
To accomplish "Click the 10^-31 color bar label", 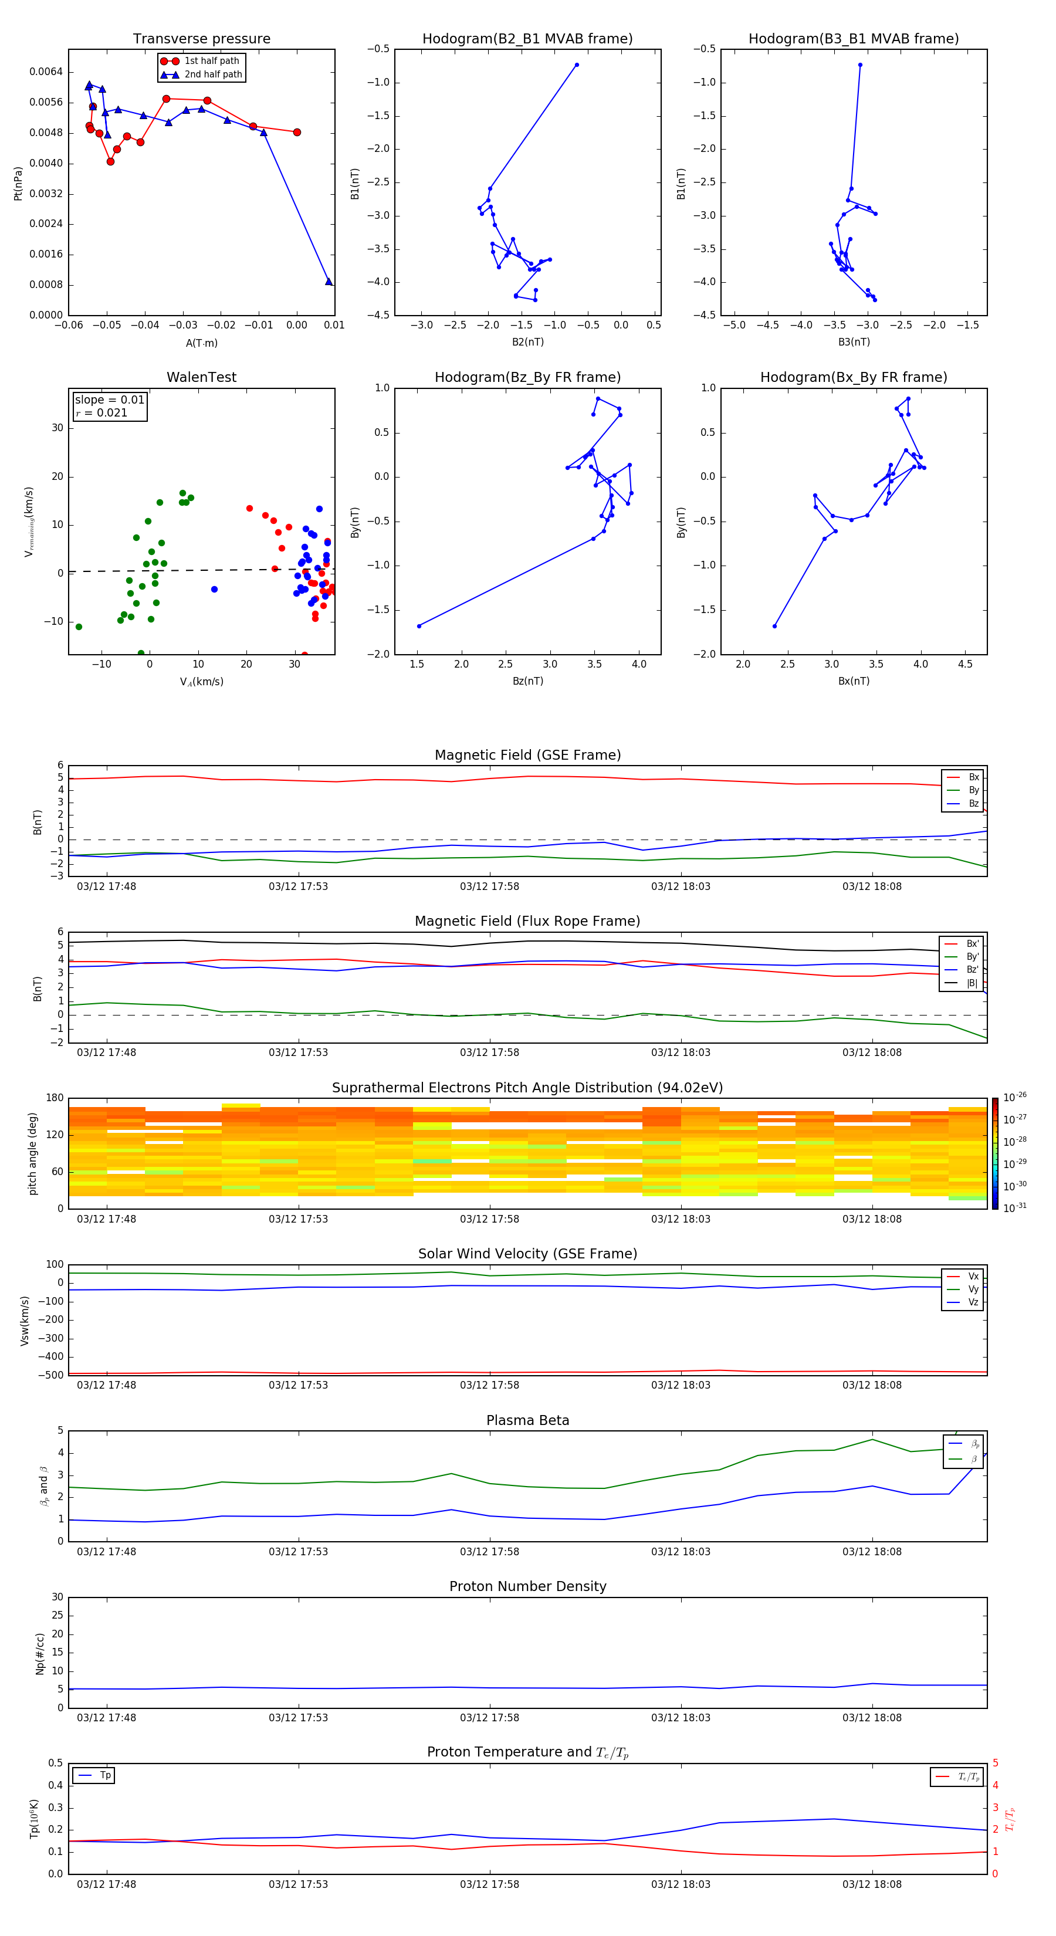I will pos(1015,1208).
